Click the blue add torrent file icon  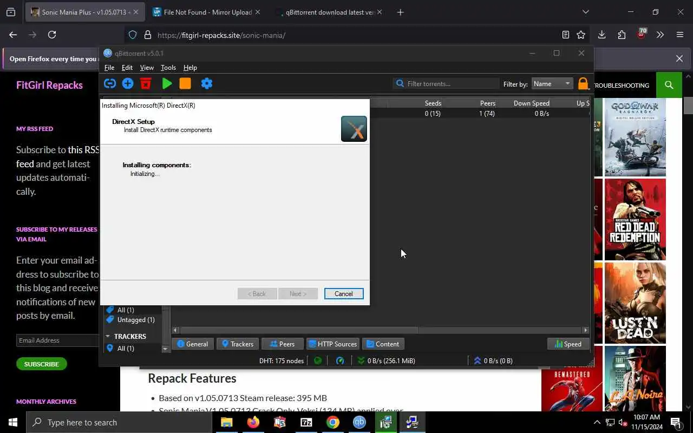tap(128, 83)
